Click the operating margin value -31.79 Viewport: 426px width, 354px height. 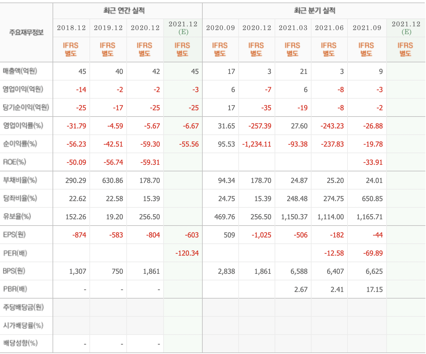[x=76, y=126]
